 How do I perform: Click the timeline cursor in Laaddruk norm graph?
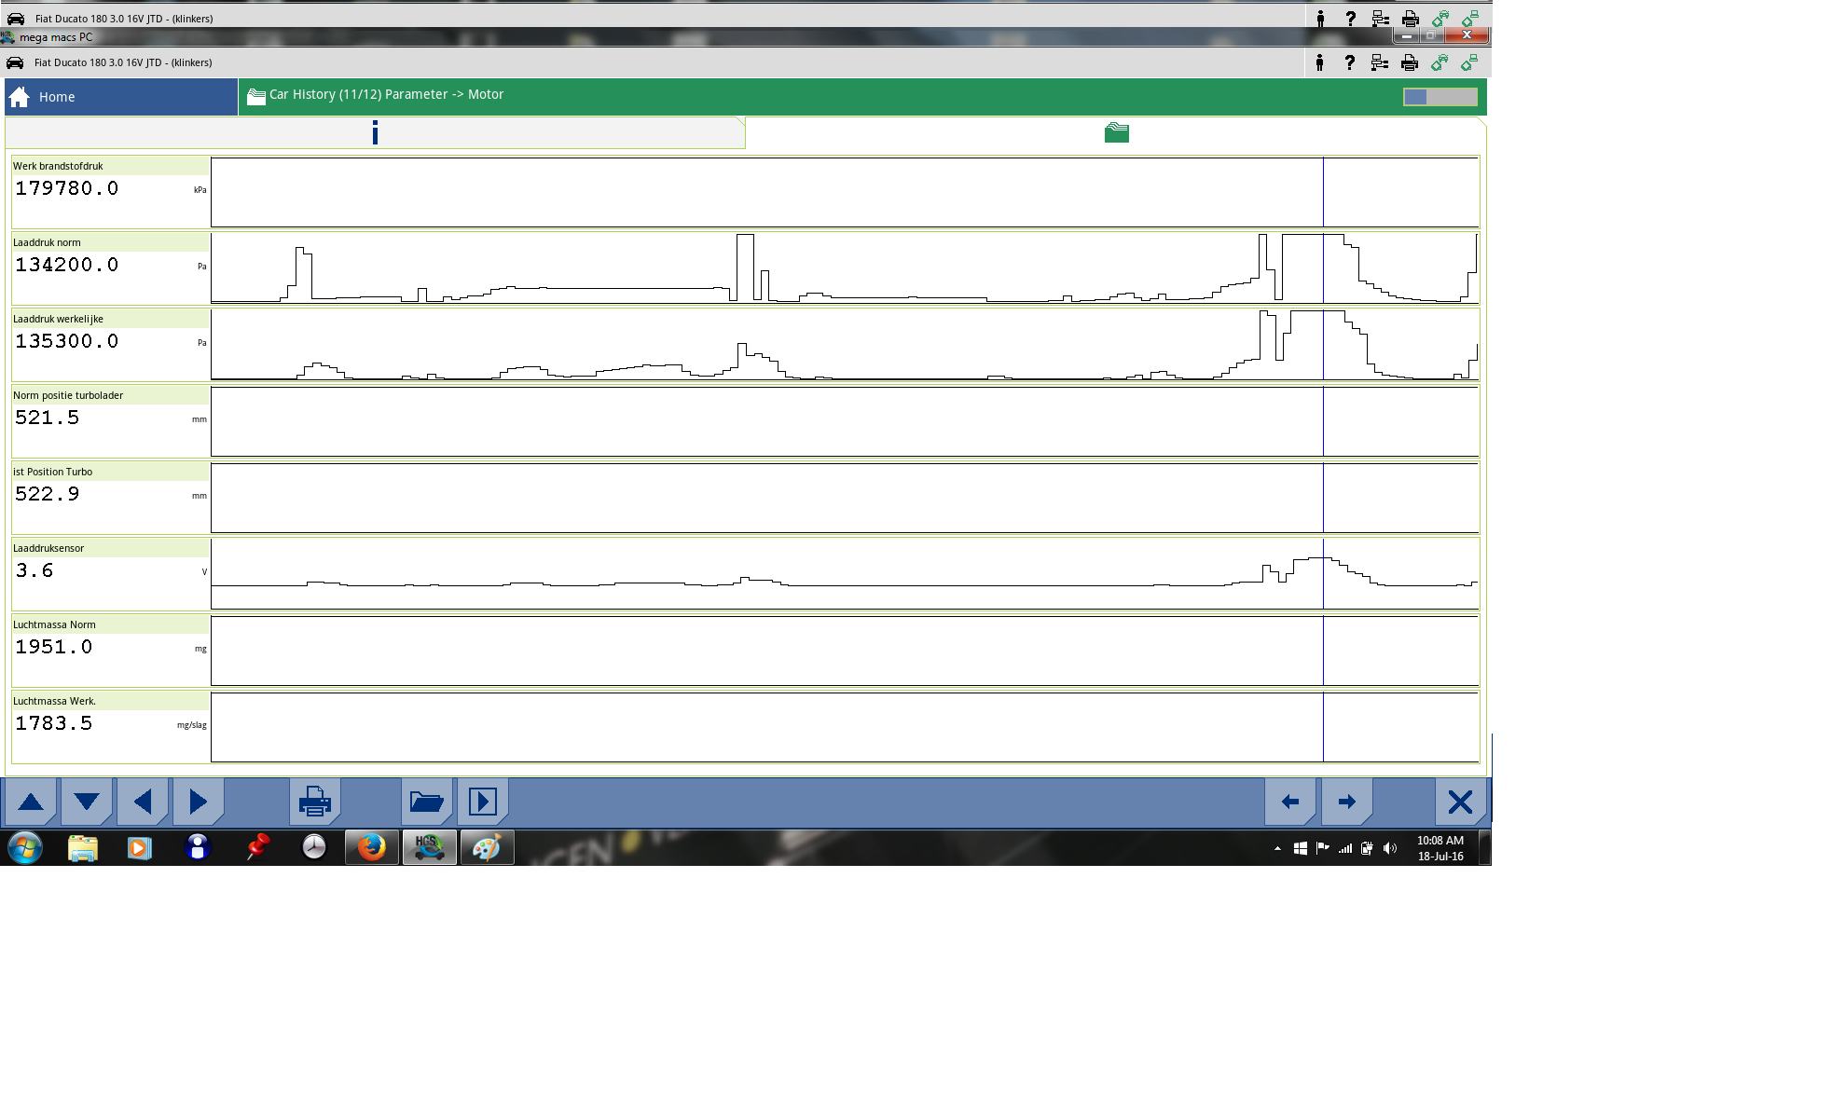point(1323,268)
